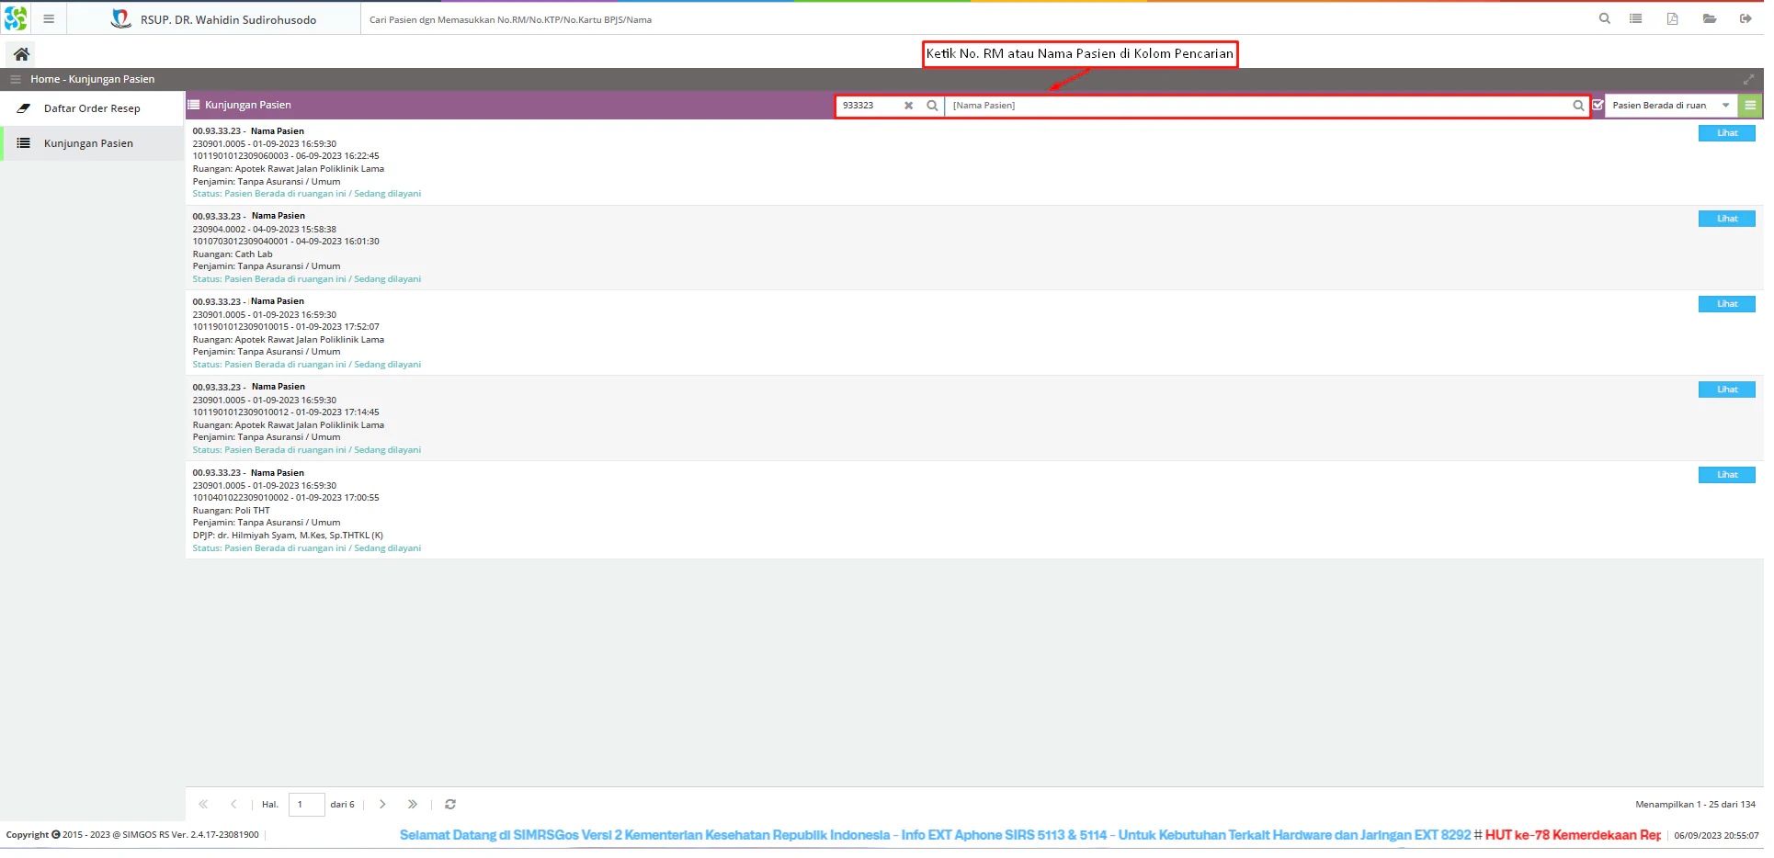Click Lihat for the Poli THT visit
The width and height of the screenshot is (1774, 858).
tap(1727, 475)
